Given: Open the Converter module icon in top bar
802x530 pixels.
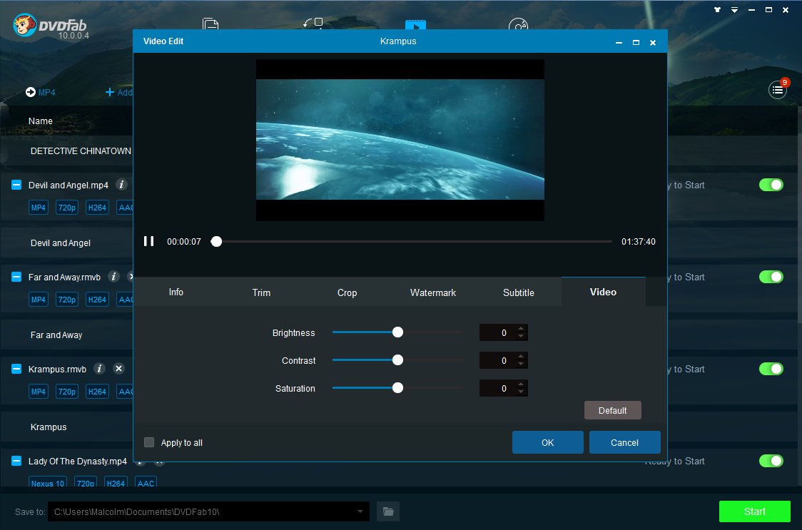Looking at the screenshot, I should (x=415, y=24).
